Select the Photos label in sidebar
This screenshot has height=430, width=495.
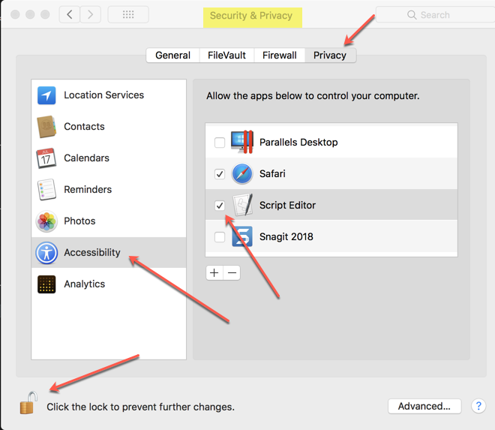tap(79, 221)
